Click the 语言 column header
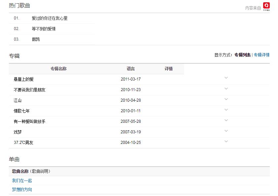This screenshot has width=278, height=196. tap(131, 69)
